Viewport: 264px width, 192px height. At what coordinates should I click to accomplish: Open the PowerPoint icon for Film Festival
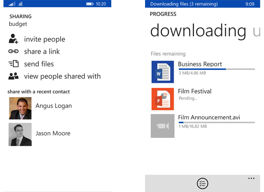point(163,99)
